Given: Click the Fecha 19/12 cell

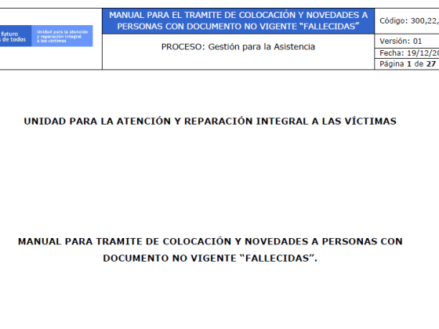Looking at the screenshot, I should [x=407, y=53].
